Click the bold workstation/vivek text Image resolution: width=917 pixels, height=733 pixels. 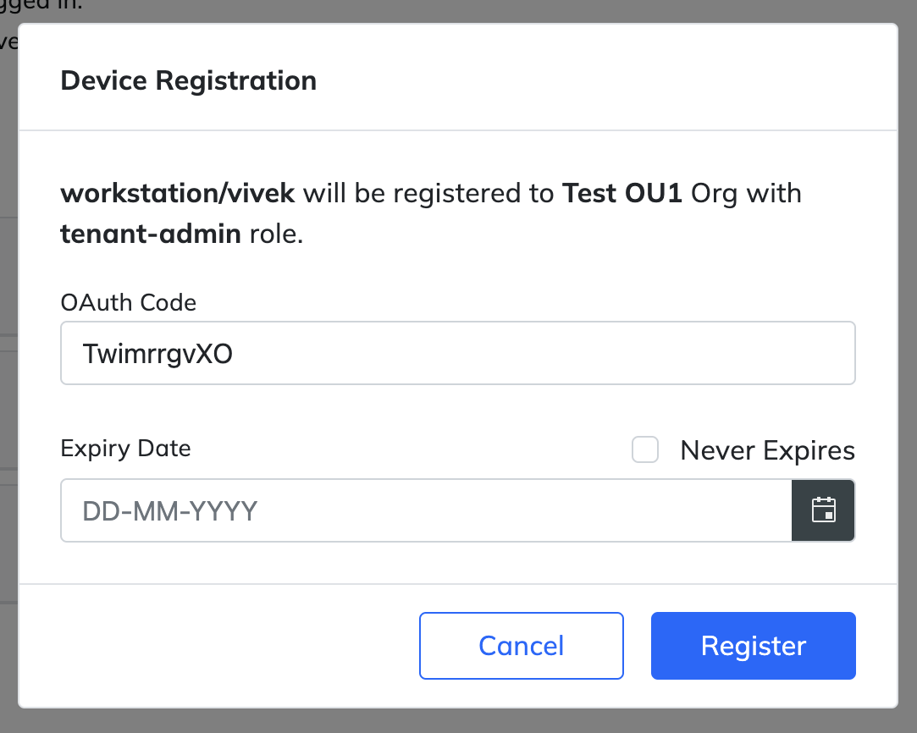click(x=177, y=193)
